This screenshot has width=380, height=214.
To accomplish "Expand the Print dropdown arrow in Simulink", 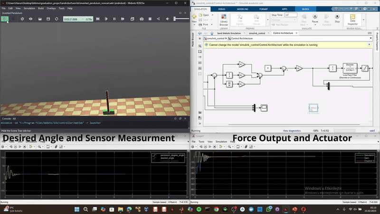I will [212, 25].
